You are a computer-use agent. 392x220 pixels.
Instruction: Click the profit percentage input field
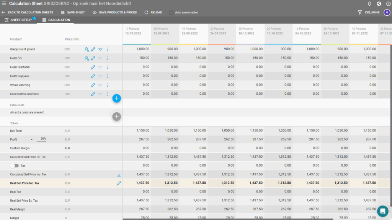point(42,139)
